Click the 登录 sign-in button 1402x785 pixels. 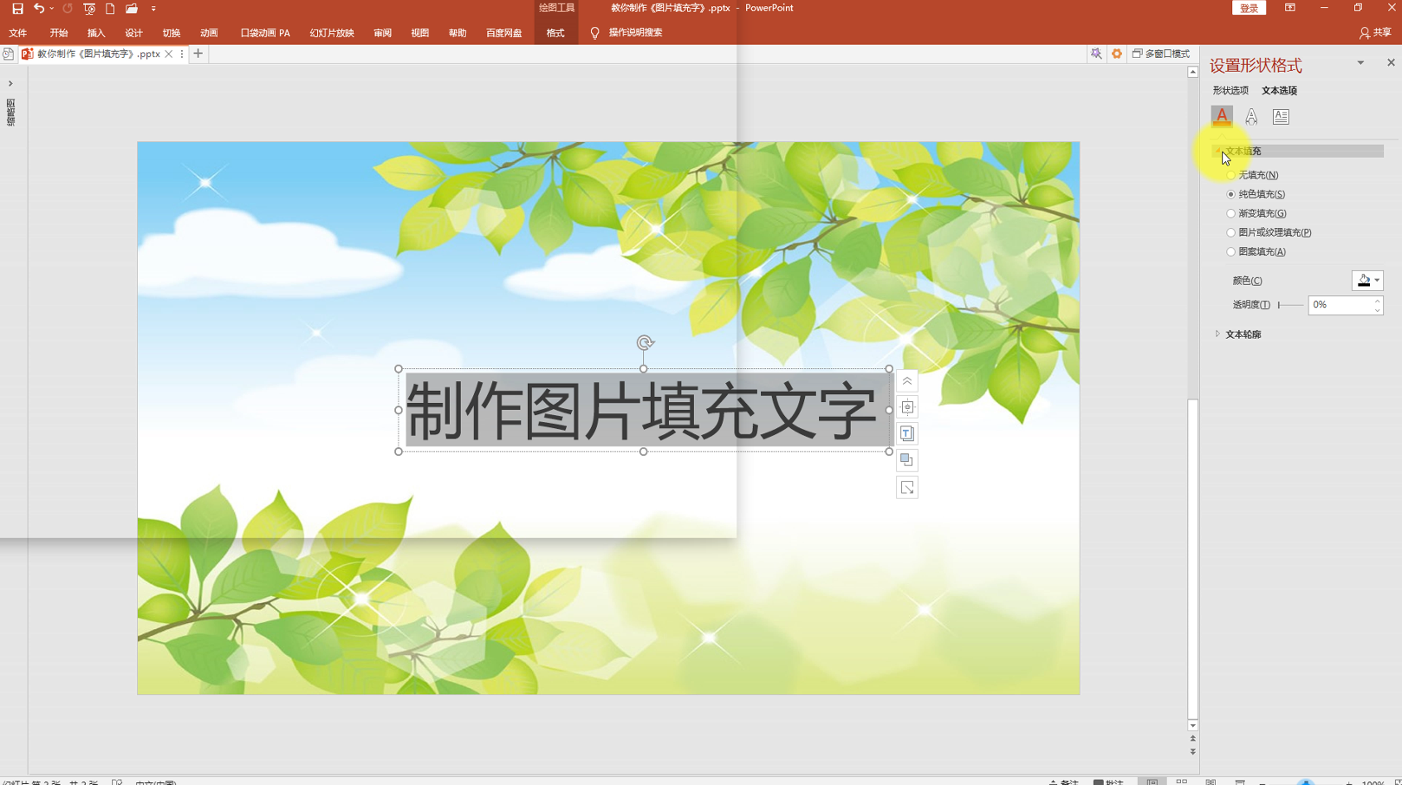pos(1249,8)
